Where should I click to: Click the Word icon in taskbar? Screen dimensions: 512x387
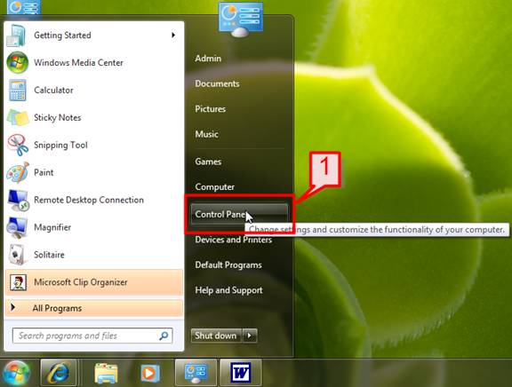pos(241,372)
